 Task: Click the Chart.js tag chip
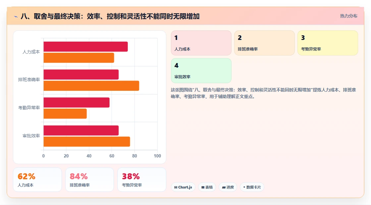(x=183, y=187)
